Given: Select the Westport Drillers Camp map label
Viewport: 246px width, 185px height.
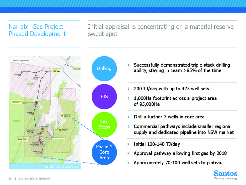Looking at the screenshot, I should click(58, 138).
